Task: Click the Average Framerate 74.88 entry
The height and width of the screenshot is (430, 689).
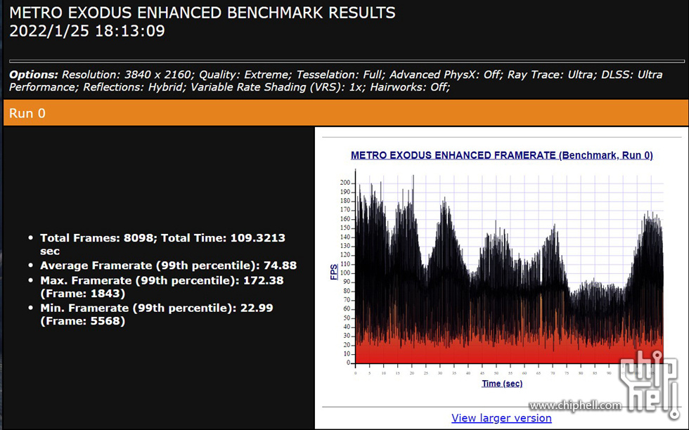Action: (x=168, y=266)
